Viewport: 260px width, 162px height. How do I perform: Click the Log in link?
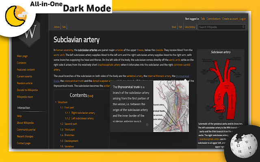pyautogui.click(x=243, y=19)
